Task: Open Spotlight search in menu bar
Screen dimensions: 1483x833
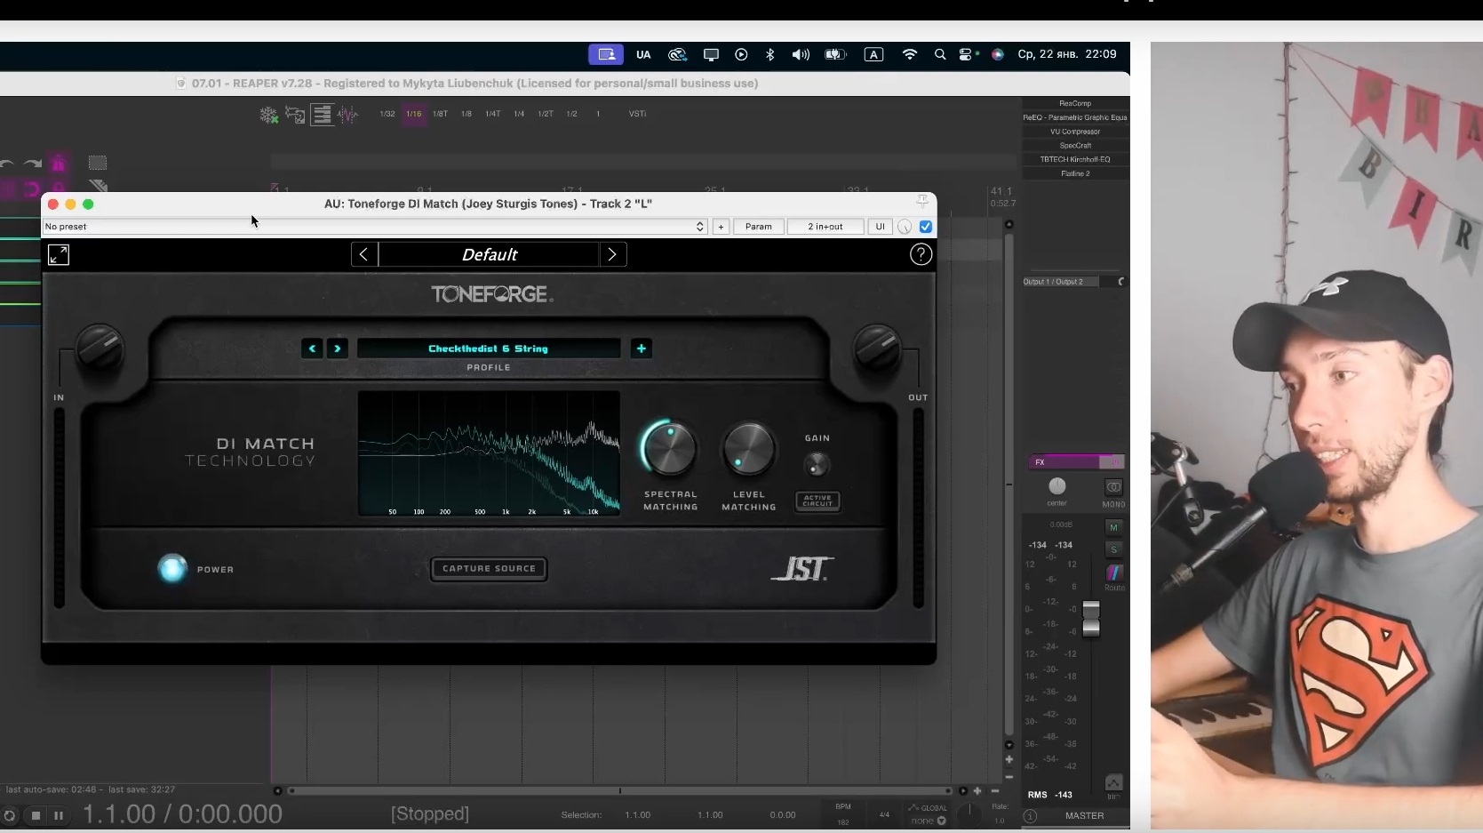Action: coord(940,54)
